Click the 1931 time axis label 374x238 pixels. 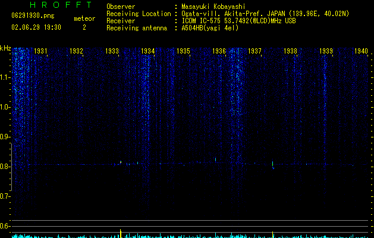[40, 51]
